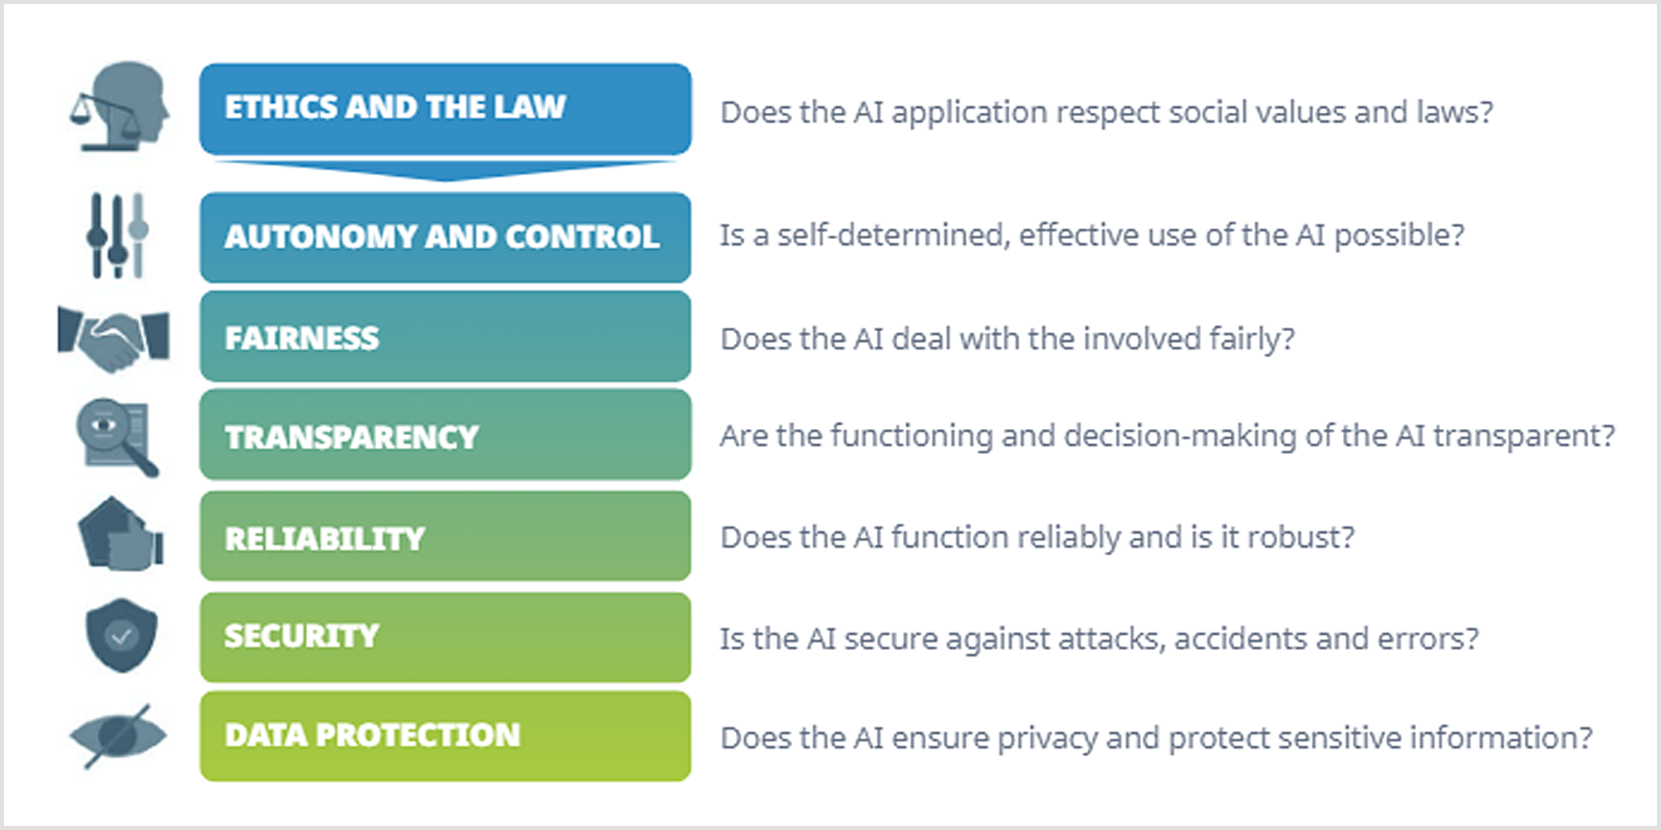This screenshot has width=1661, height=830.
Task: Click the question about dealing fairly
Action: [x=1007, y=339]
